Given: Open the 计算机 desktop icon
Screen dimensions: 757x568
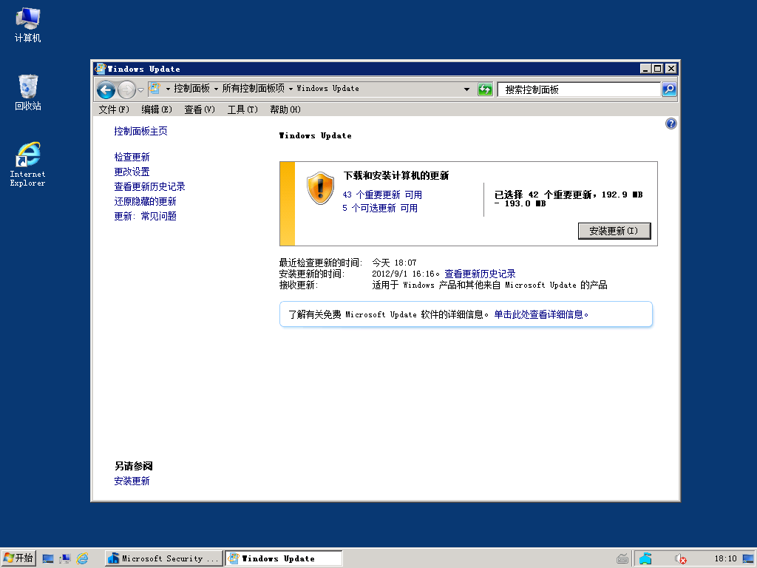Looking at the screenshot, I should (x=27, y=25).
